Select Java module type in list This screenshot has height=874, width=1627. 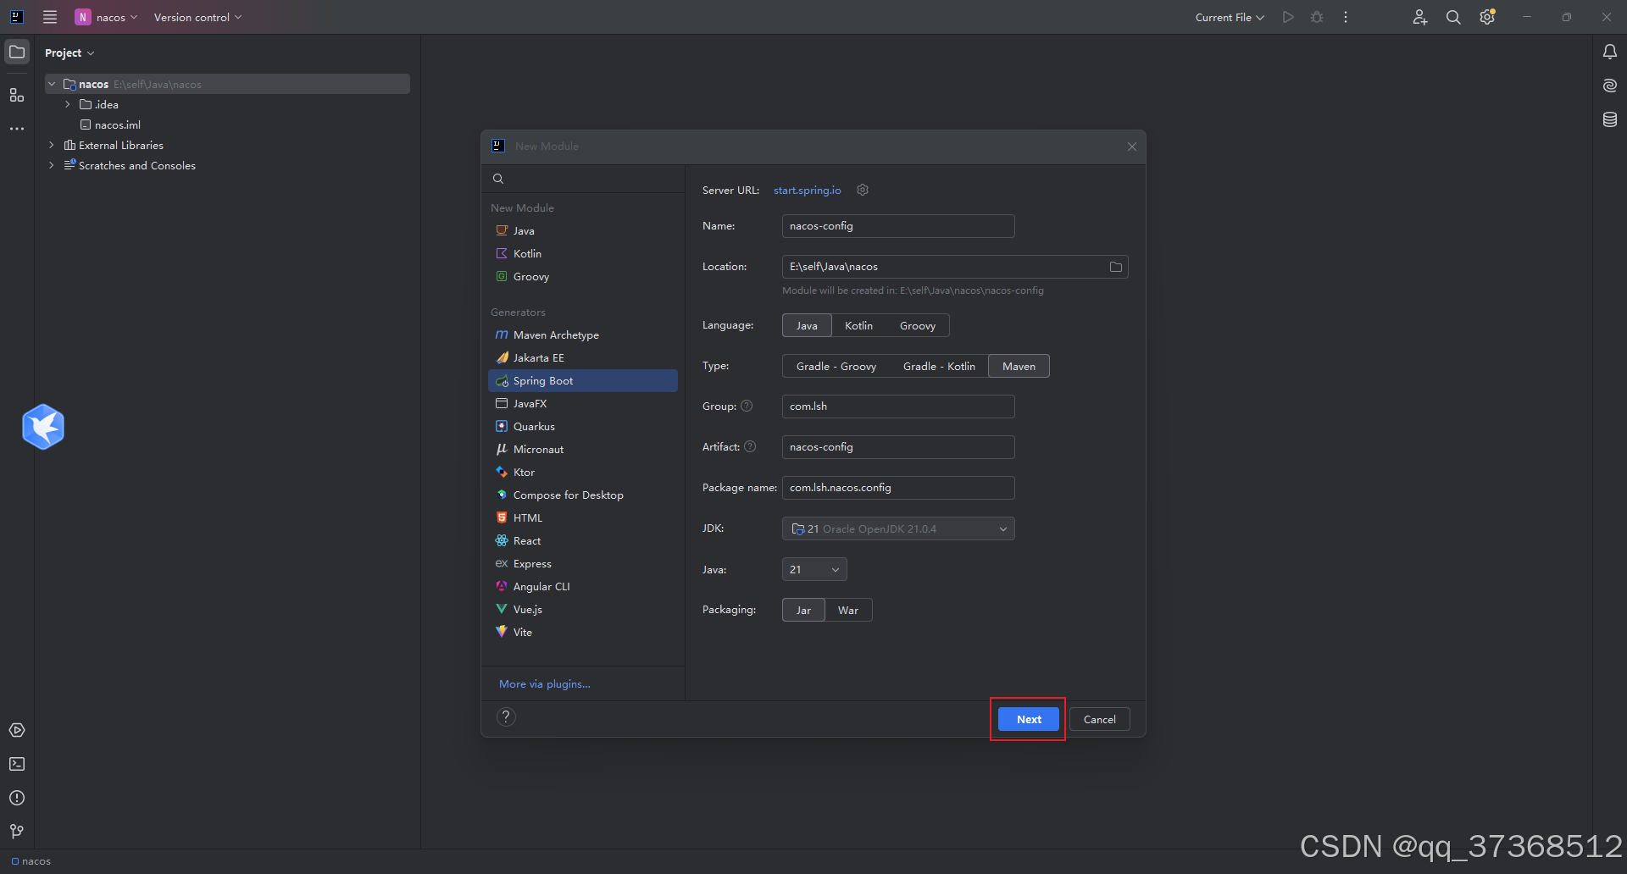click(583, 230)
